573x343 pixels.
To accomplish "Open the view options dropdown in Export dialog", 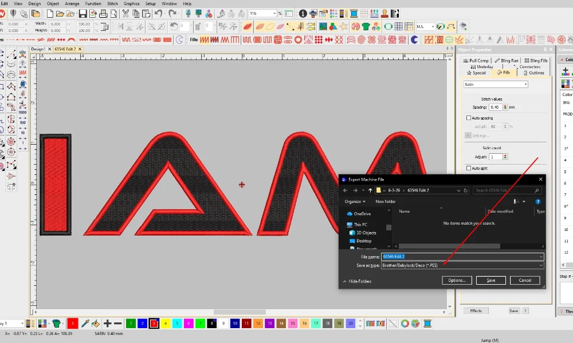I will 524,202.
